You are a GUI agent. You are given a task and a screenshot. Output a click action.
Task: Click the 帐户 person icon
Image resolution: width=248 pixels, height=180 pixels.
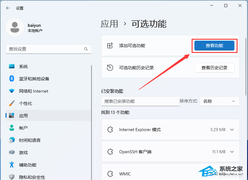pyautogui.click(x=12, y=128)
